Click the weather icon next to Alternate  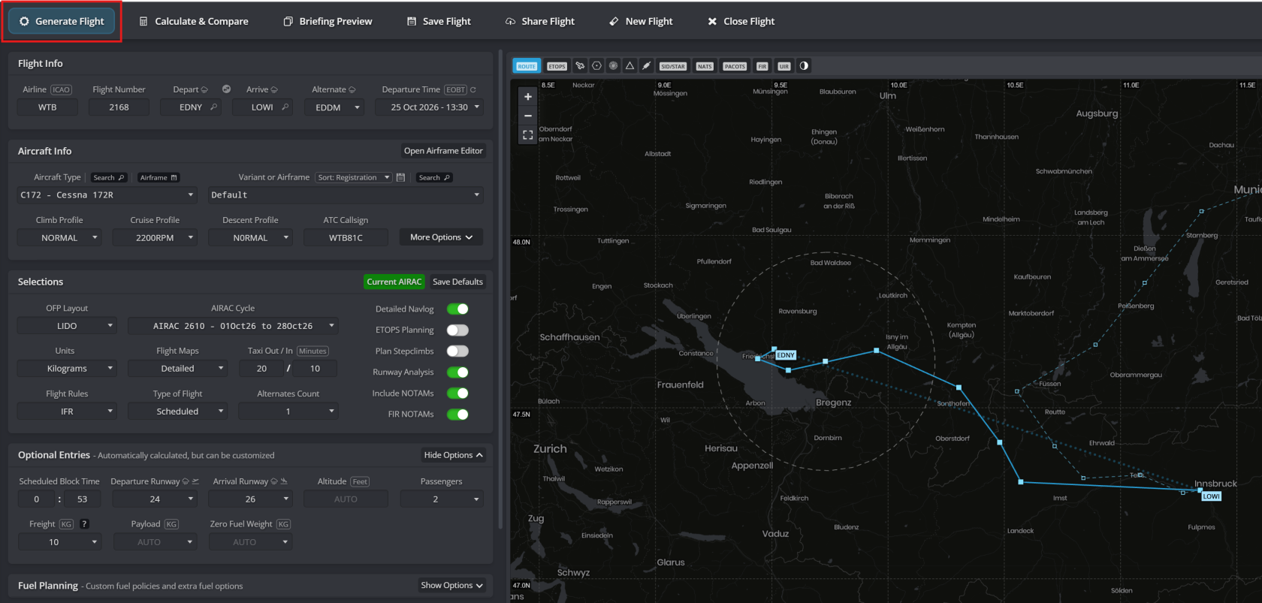pos(352,90)
